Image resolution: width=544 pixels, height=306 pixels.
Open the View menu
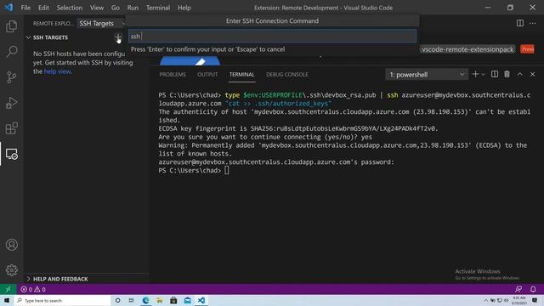pyautogui.click(x=97, y=8)
